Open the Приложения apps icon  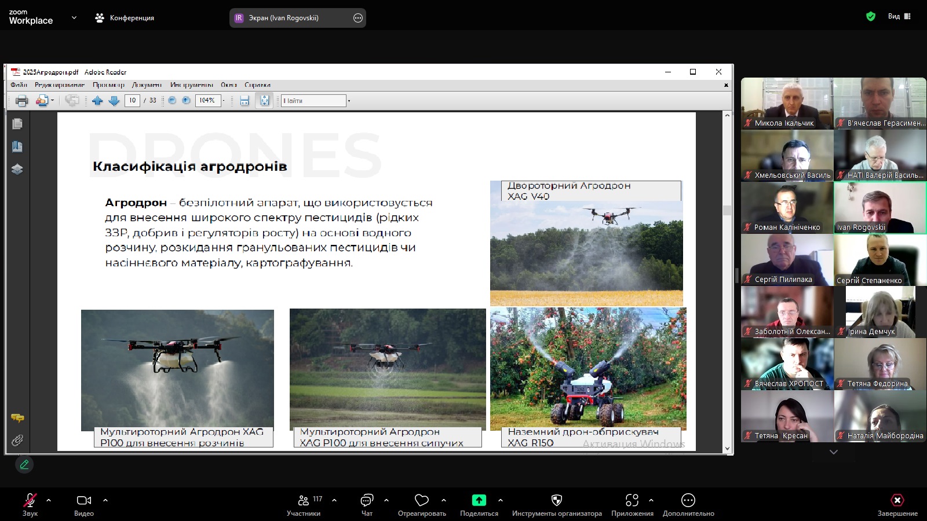pos(632,501)
